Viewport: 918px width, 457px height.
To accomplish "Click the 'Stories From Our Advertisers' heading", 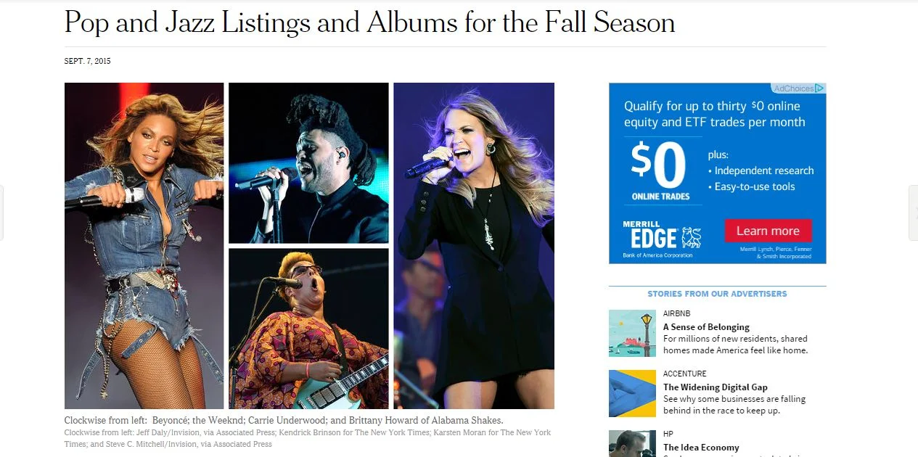I will click(717, 294).
